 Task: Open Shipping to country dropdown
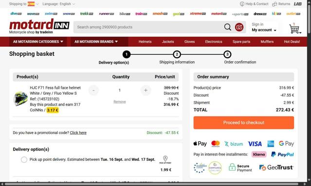(24, 4)
